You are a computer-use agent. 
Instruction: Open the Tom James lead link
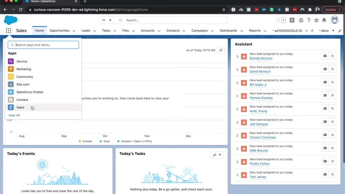point(258,177)
